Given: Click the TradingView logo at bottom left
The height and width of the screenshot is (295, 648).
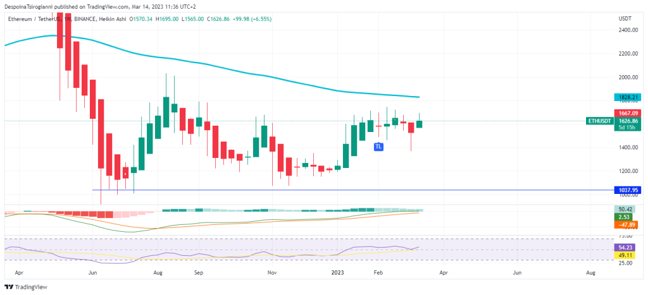Looking at the screenshot, I should 26,287.
